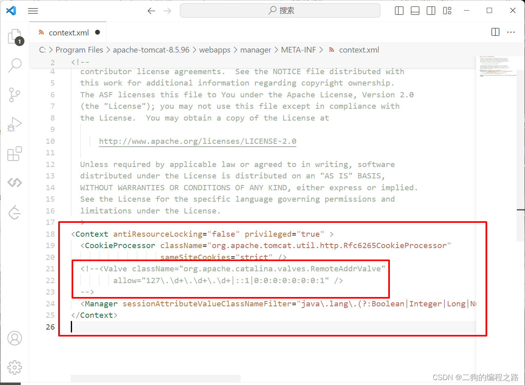Click the WITHOUT WARRANTIES line text
This screenshot has height=385, width=525.
pyautogui.click(x=249, y=187)
